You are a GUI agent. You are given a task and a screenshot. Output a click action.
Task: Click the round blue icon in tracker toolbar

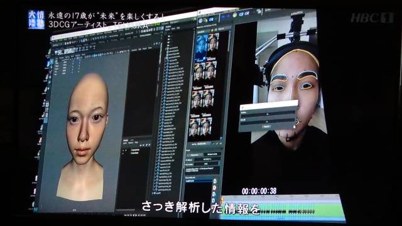pyautogui.click(x=201, y=20)
